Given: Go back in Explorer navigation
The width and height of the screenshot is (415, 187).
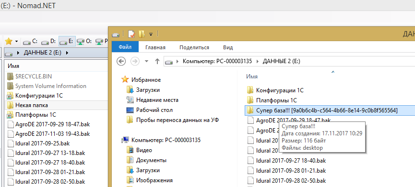Looking at the screenshot, I should (121, 61).
